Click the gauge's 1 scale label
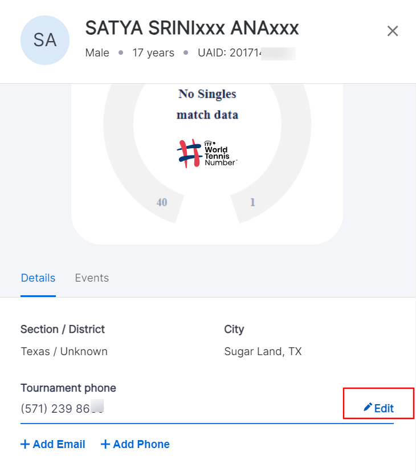 point(252,202)
